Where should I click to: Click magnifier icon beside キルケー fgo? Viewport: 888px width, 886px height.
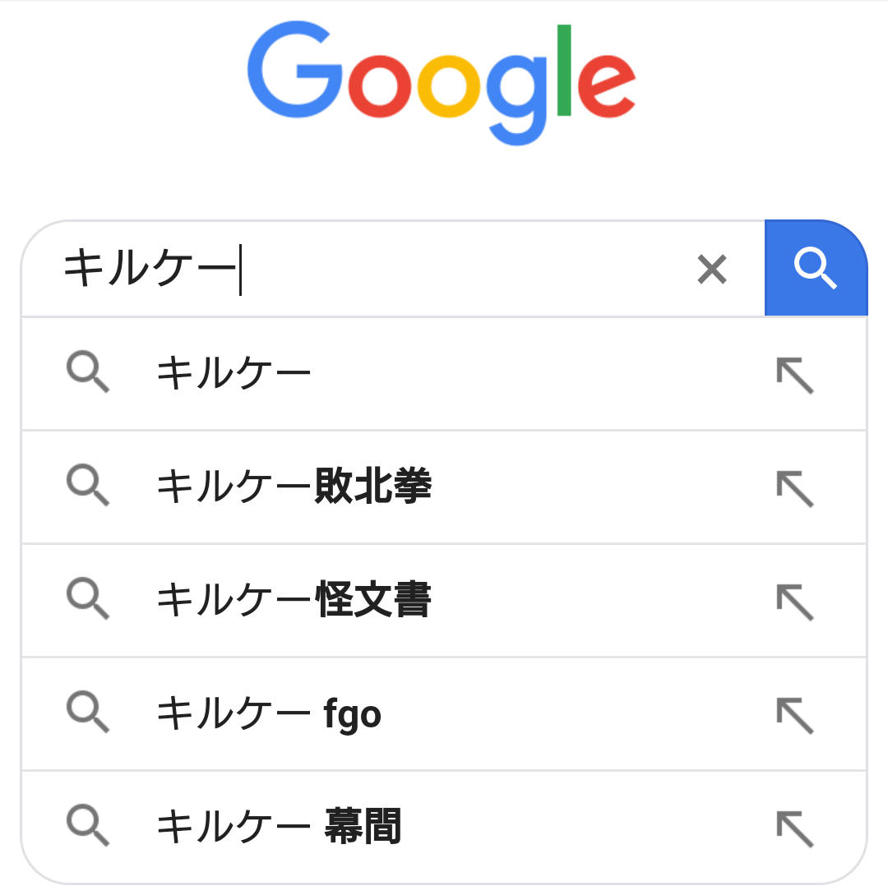point(87,712)
